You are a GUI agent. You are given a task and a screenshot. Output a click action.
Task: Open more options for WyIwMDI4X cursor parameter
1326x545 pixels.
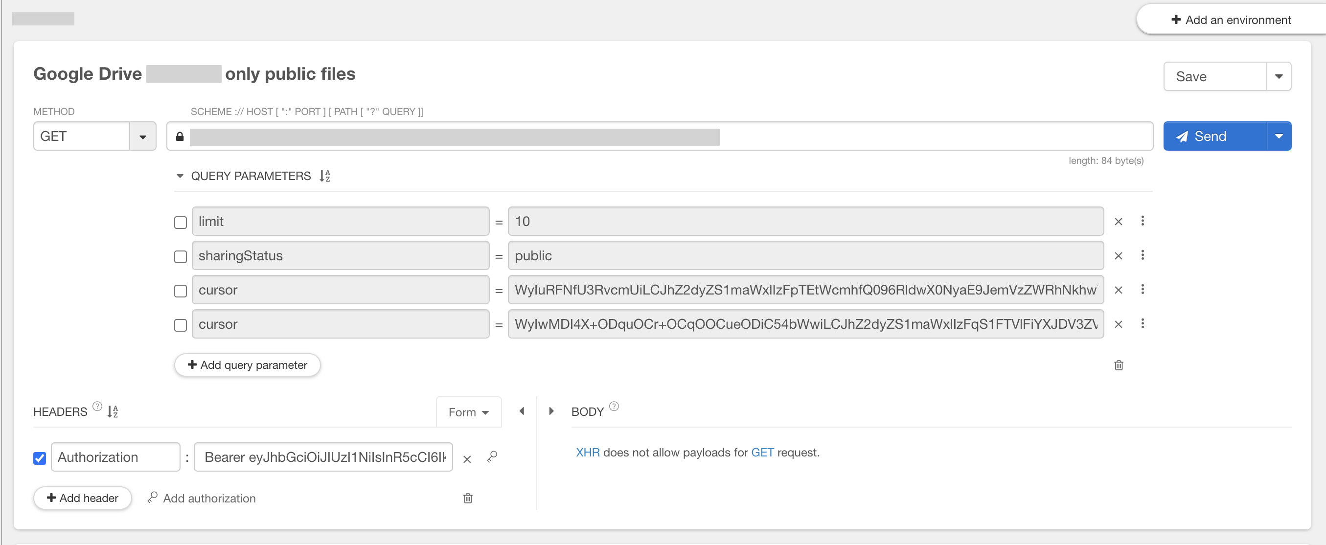click(x=1142, y=324)
